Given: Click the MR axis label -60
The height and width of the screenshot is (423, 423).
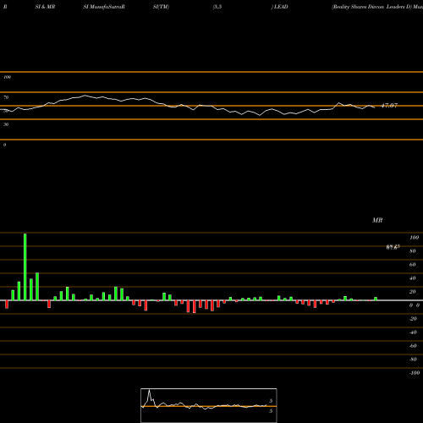Looking at the screenshot, I should pyautogui.click(x=413, y=346).
